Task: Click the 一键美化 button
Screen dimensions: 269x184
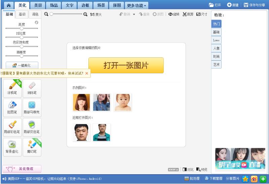Action: coord(22,65)
